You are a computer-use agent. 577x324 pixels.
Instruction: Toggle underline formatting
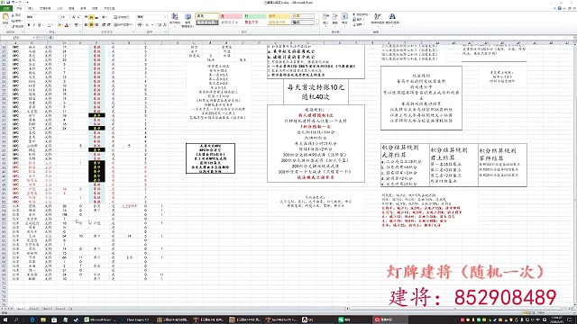coord(39,25)
